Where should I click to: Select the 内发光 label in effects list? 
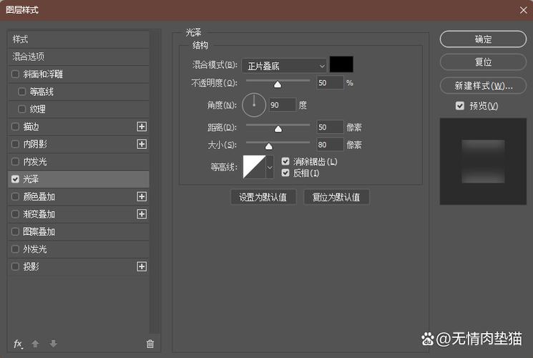35,161
